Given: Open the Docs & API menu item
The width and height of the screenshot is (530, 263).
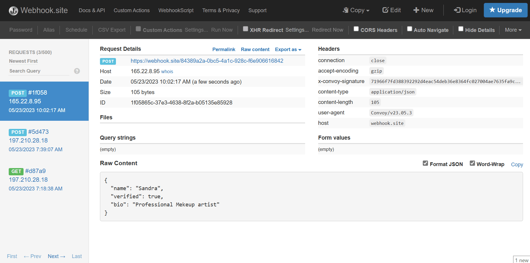Looking at the screenshot, I should point(92,10).
